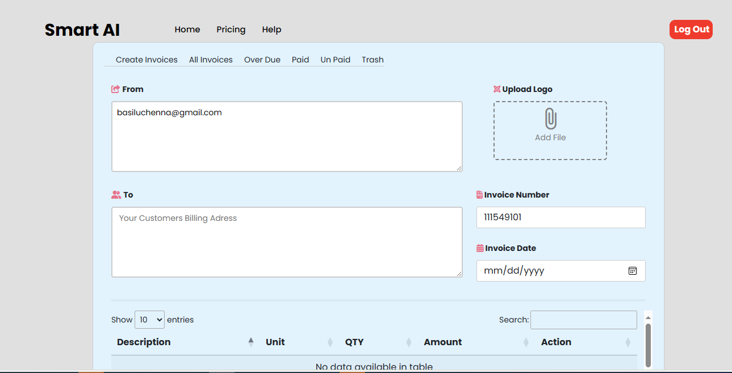Click the To billing address textarea
The image size is (732, 373).
287,242
